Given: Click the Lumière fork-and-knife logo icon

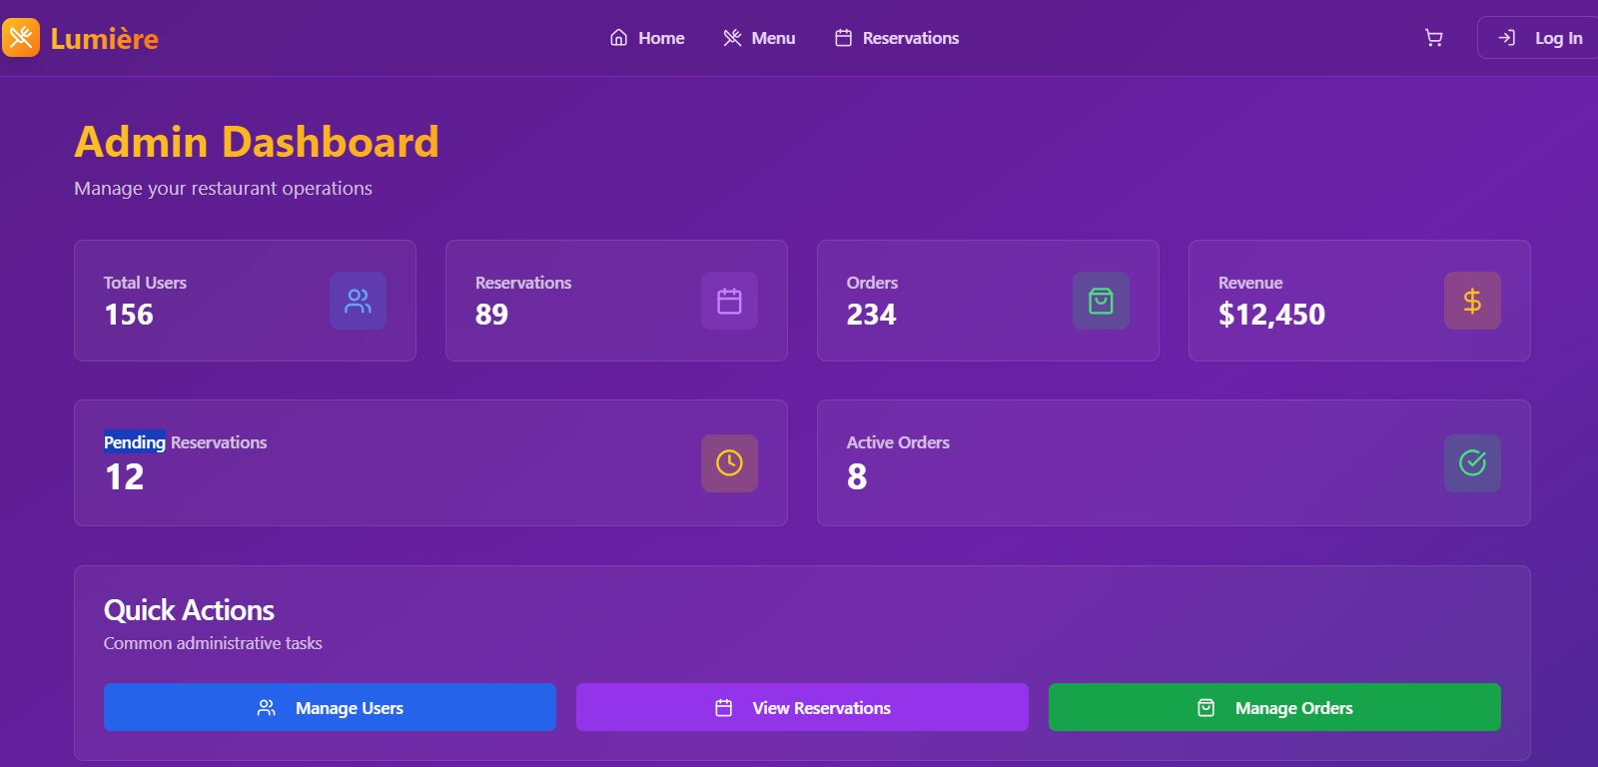Looking at the screenshot, I should click(21, 38).
